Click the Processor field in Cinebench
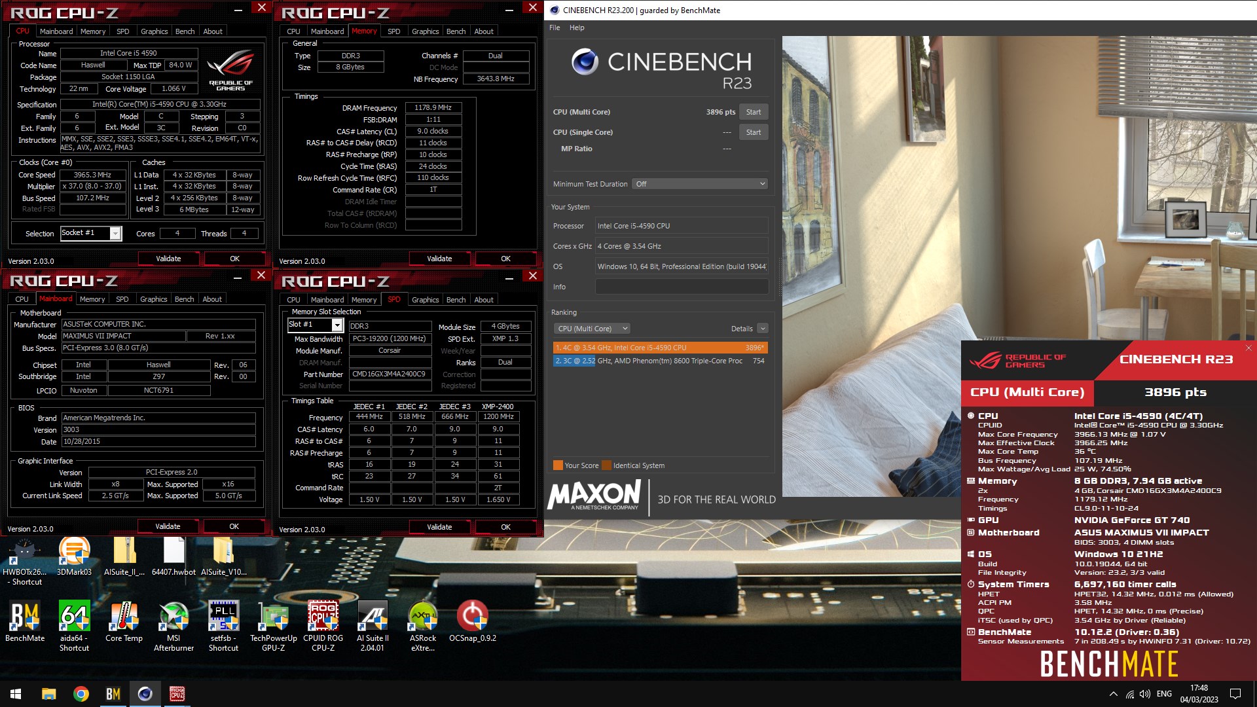Image resolution: width=1257 pixels, height=707 pixels. pyautogui.click(x=682, y=226)
